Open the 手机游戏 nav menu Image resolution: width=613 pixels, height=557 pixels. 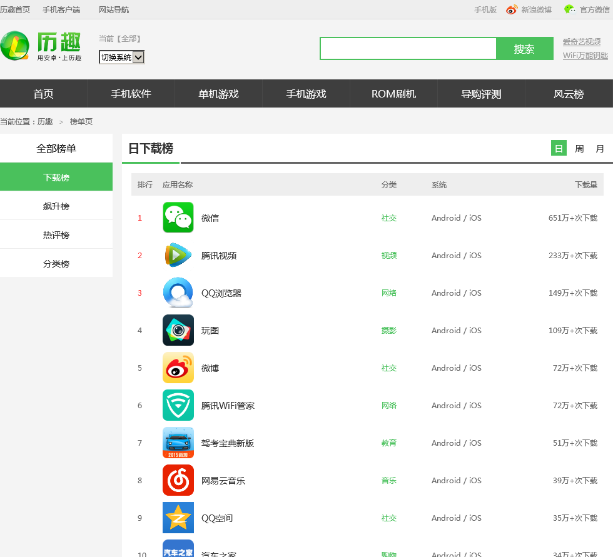(x=306, y=94)
